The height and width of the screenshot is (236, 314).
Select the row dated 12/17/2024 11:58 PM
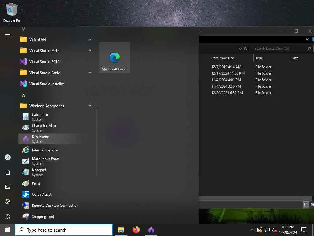[256, 73]
